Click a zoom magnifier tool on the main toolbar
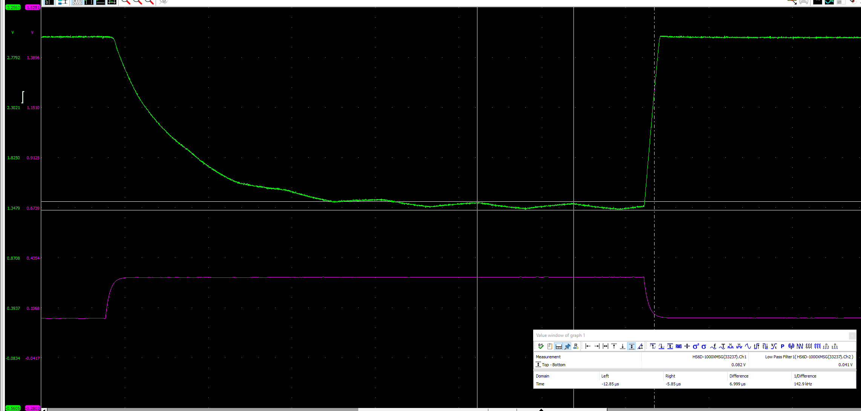Screen dimensions: 861x411 (125, 2)
